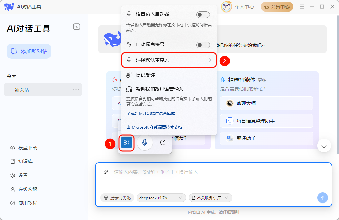339x220 pixels.
Task: Expand the 选择默认麦克风 submenu
Action: pos(169,60)
